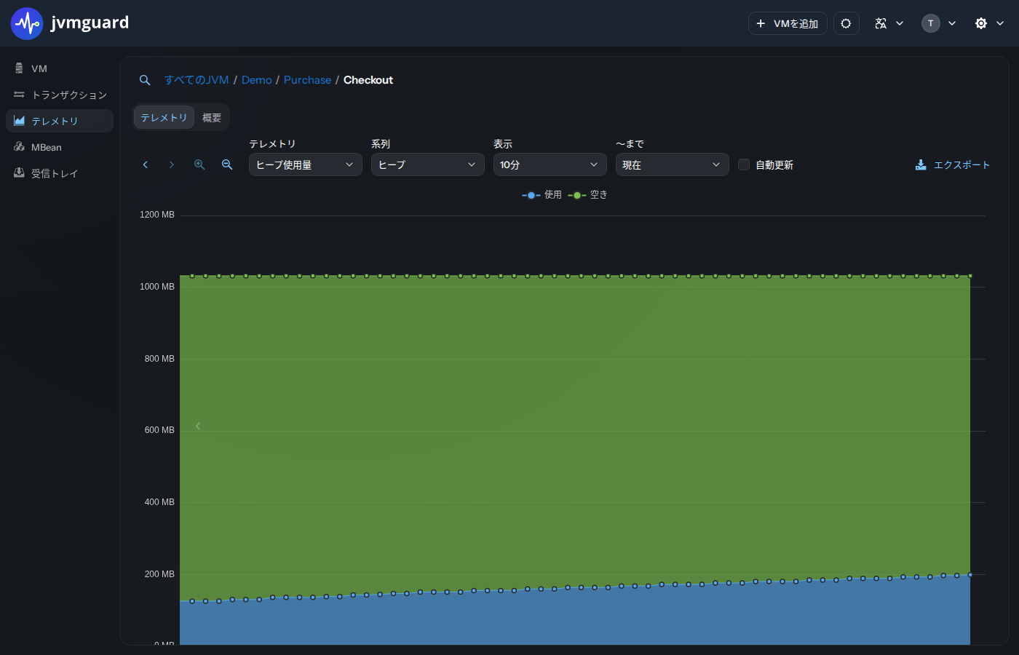
Task: Go to previous time range arrow
Action: pyautogui.click(x=146, y=165)
